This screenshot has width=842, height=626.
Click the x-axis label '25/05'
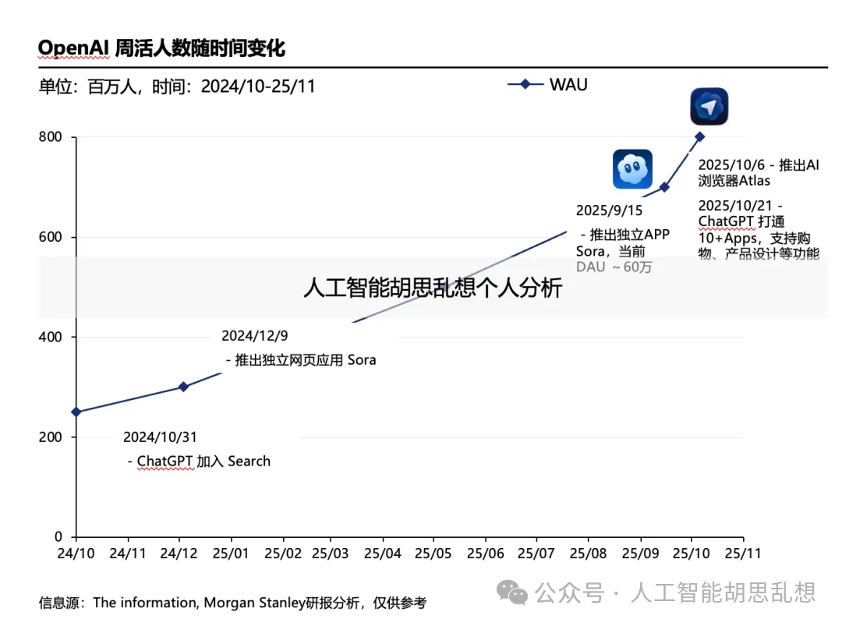click(433, 553)
